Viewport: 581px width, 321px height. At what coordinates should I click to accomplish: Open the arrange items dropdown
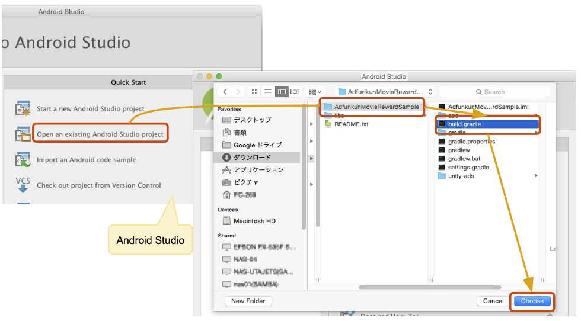pyautogui.click(x=315, y=91)
